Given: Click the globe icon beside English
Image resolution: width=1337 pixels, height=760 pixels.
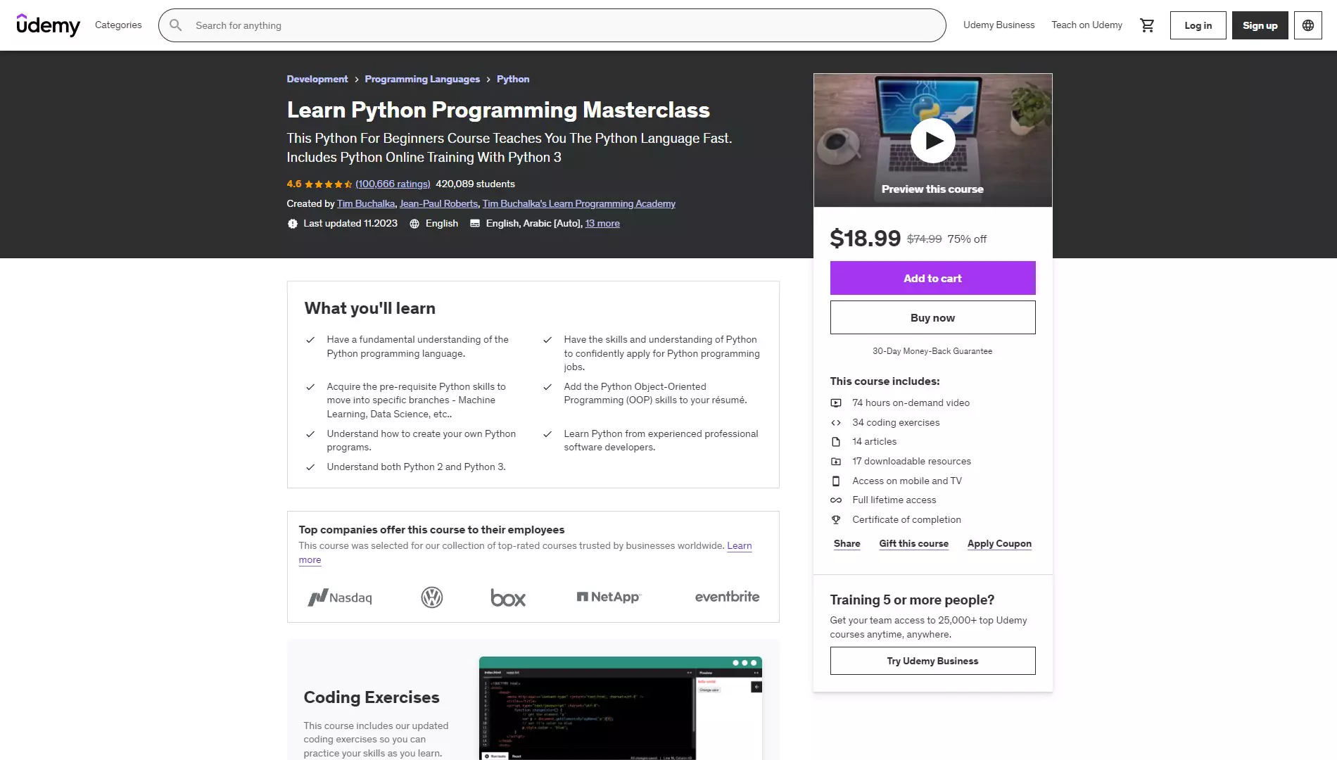Looking at the screenshot, I should pyautogui.click(x=414, y=224).
